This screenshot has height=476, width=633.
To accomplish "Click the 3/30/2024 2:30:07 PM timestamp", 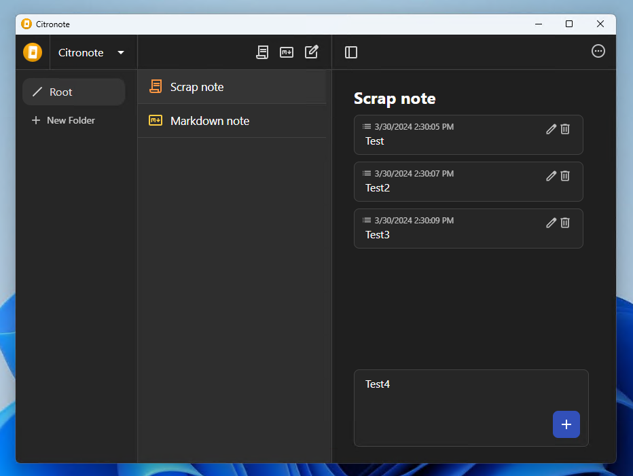I will tap(414, 174).
